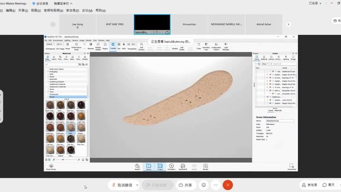This screenshot has width=341, height=192.
Task: Switch library to list view icon
Action: coord(46,159)
